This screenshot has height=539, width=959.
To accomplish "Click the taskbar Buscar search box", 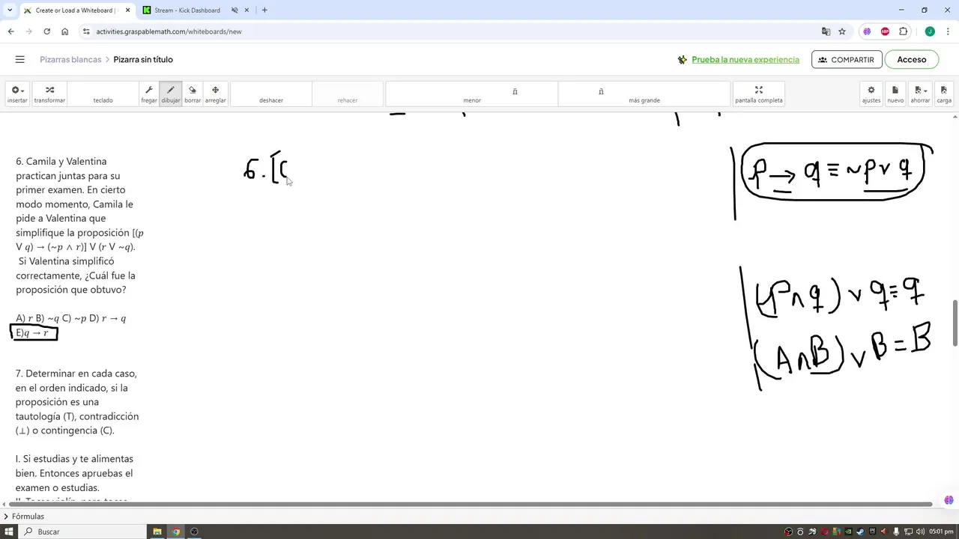I will tap(82, 532).
